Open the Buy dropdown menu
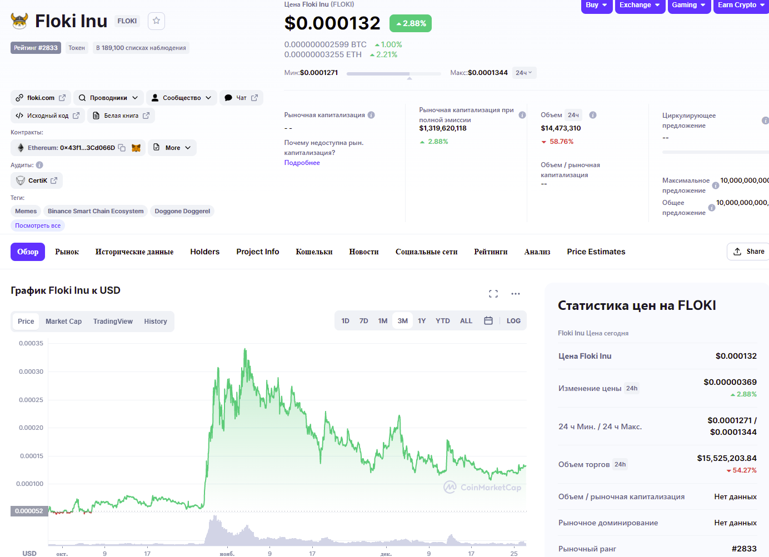 coord(596,5)
